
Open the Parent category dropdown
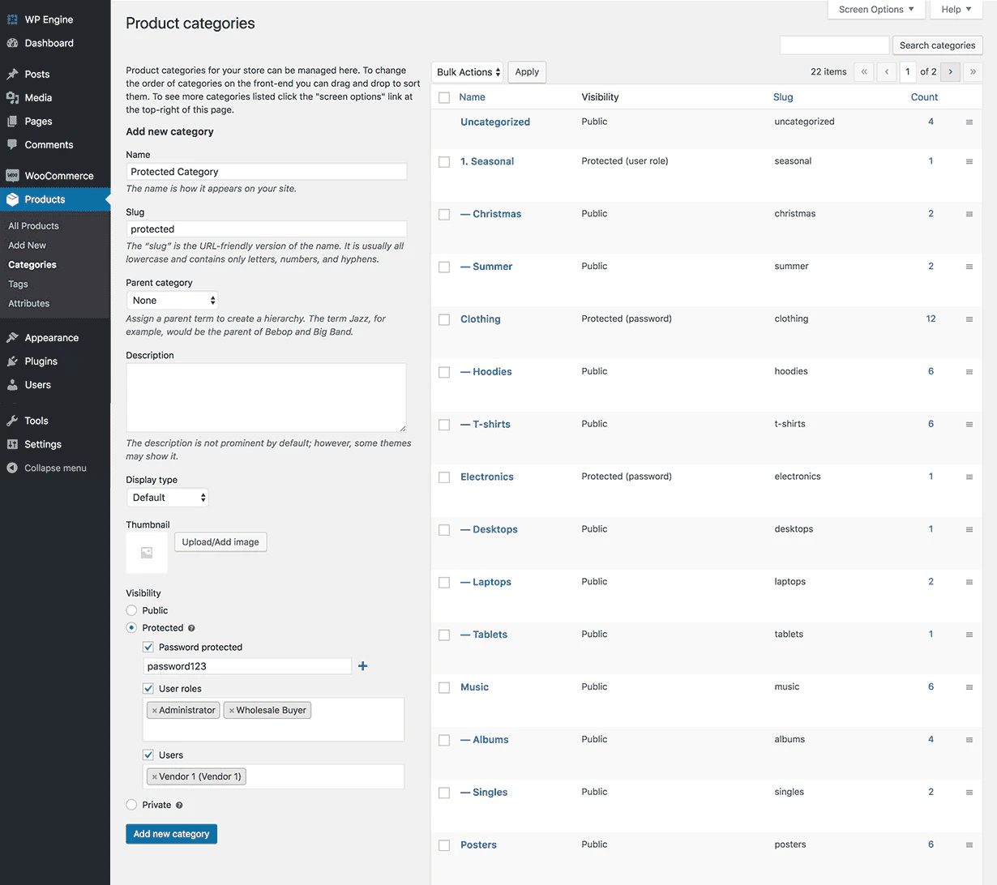[x=173, y=300]
